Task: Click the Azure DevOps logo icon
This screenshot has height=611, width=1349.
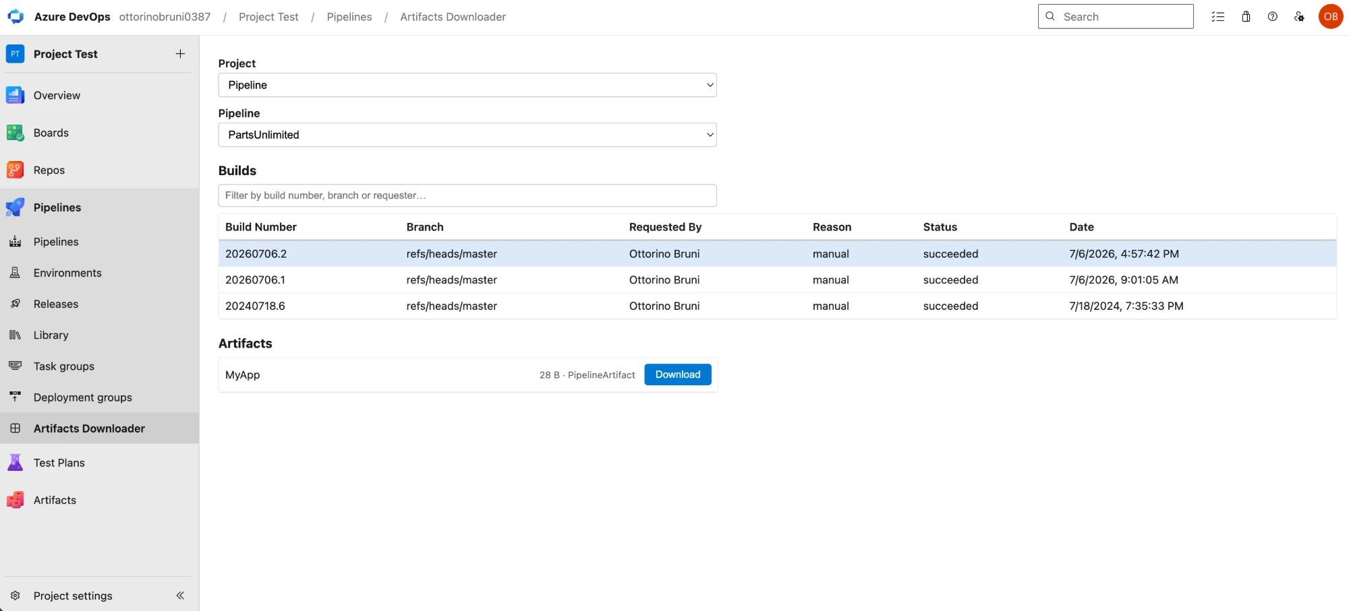Action: 16,17
